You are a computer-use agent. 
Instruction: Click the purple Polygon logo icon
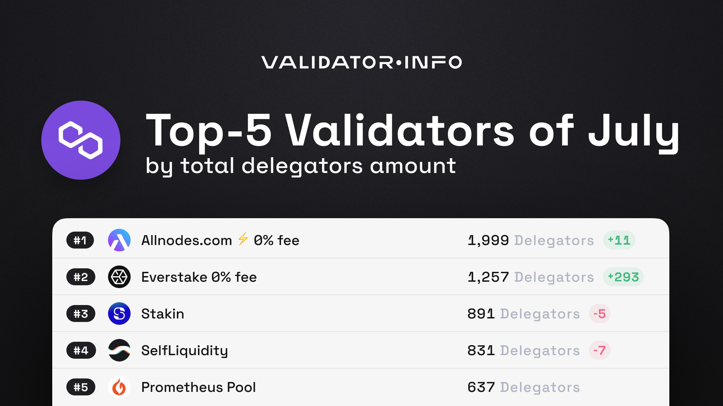tap(81, 140)
